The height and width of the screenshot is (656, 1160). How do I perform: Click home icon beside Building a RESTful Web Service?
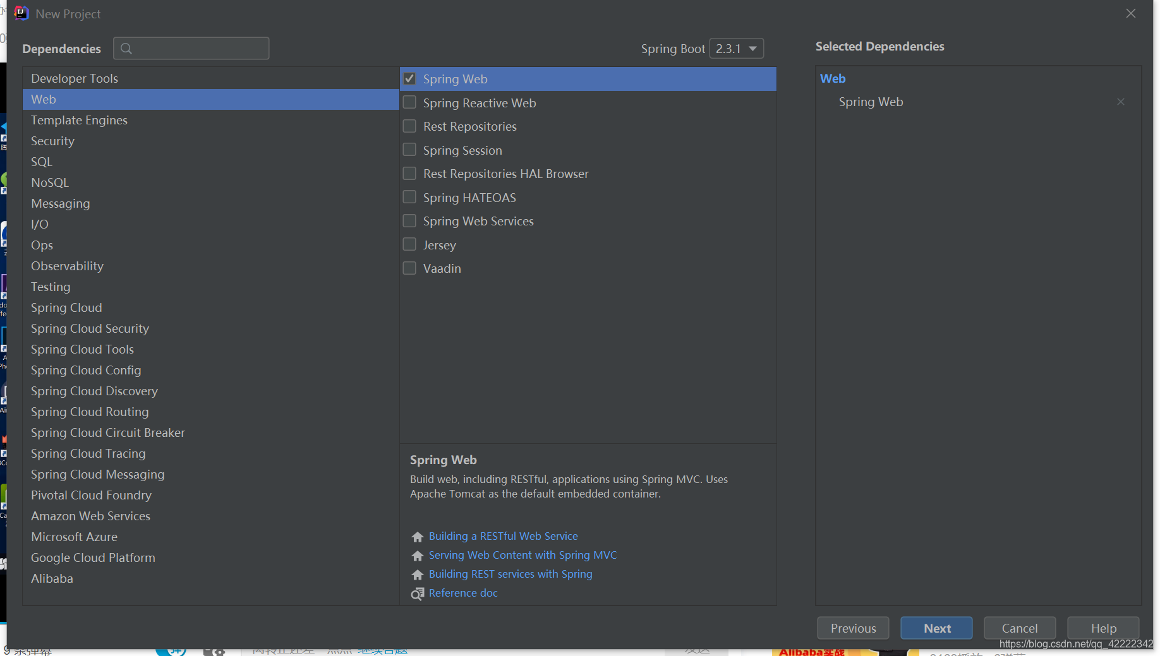[418, 537]
